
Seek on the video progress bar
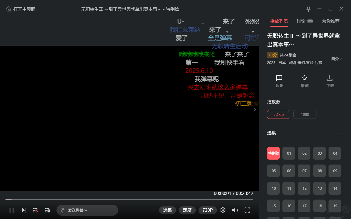click(x=129, y=200)
